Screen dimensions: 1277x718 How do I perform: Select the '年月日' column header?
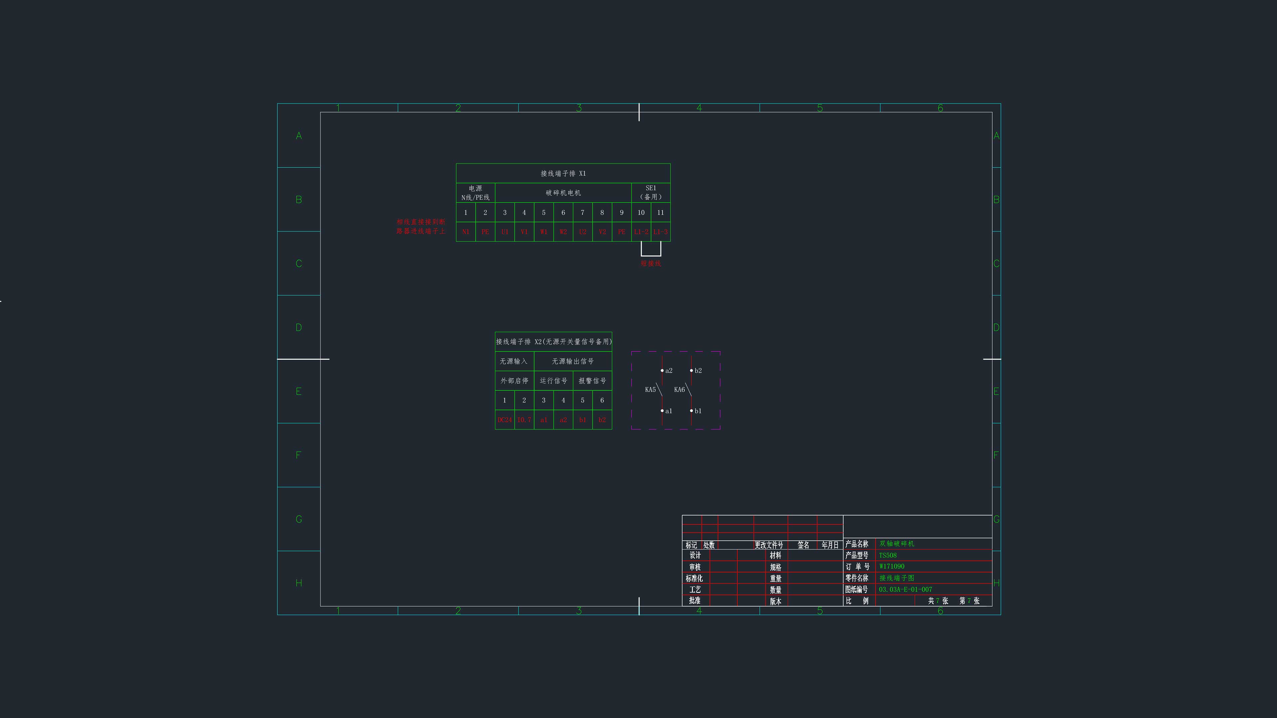[x=830, y=545]
